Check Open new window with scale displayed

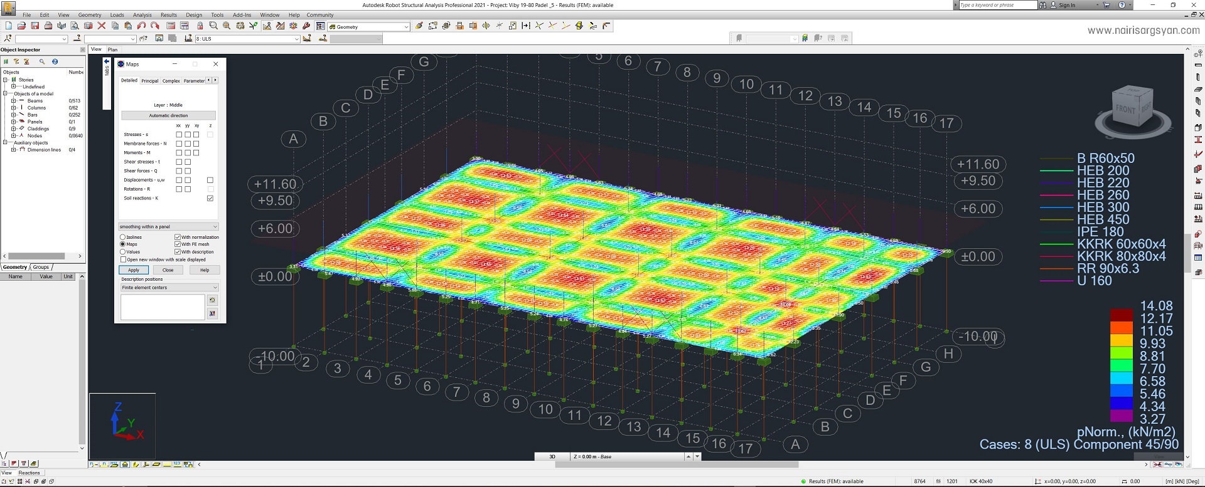[123, 259]
